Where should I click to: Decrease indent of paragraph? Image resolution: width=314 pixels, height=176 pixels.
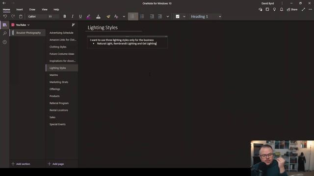pyautogui.click(x=152, y=17)
